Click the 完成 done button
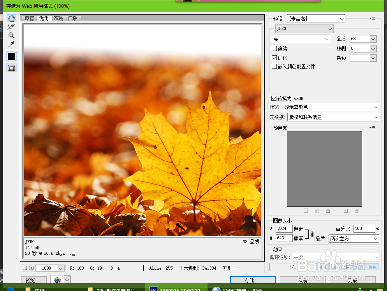 coord(352,280)
